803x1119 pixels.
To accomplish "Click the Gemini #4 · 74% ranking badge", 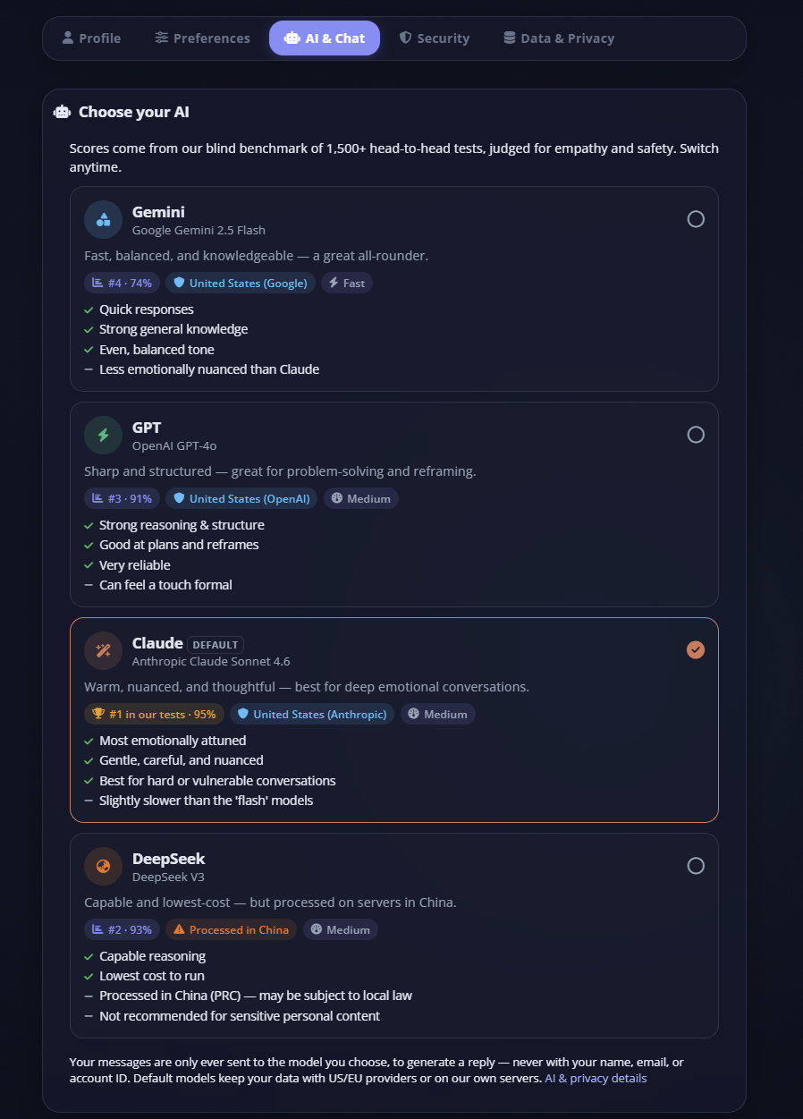I will (122, 283).
